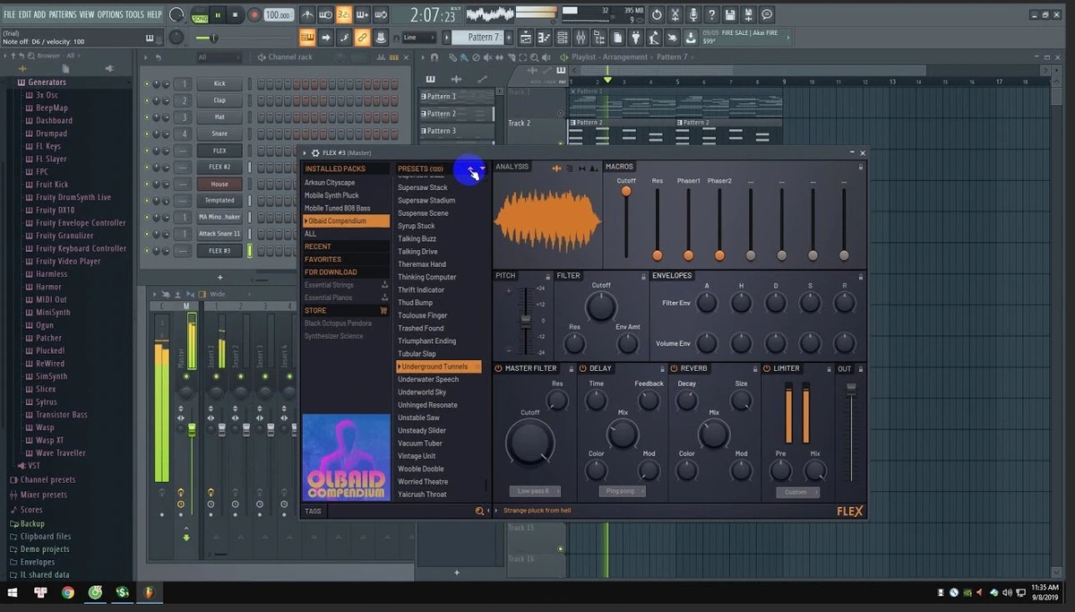The image size is (1075, 612).
Task: Toggle the Limiter power button in FLEX
Action: tap(767, 368)
